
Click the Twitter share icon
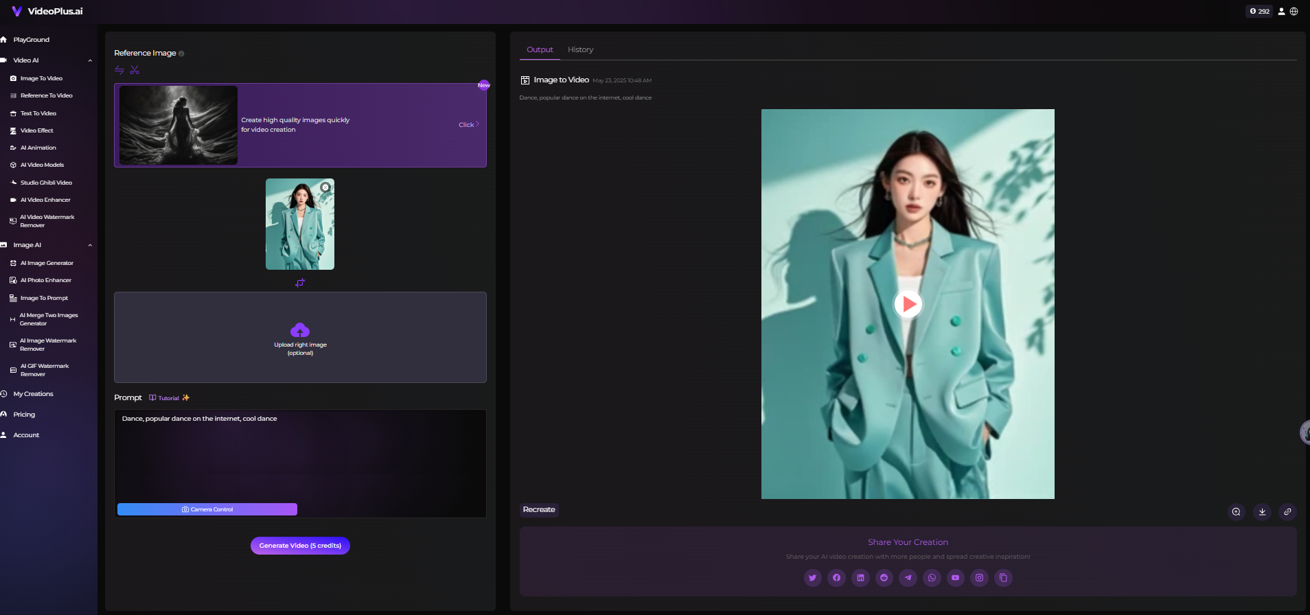coord(812,578)
